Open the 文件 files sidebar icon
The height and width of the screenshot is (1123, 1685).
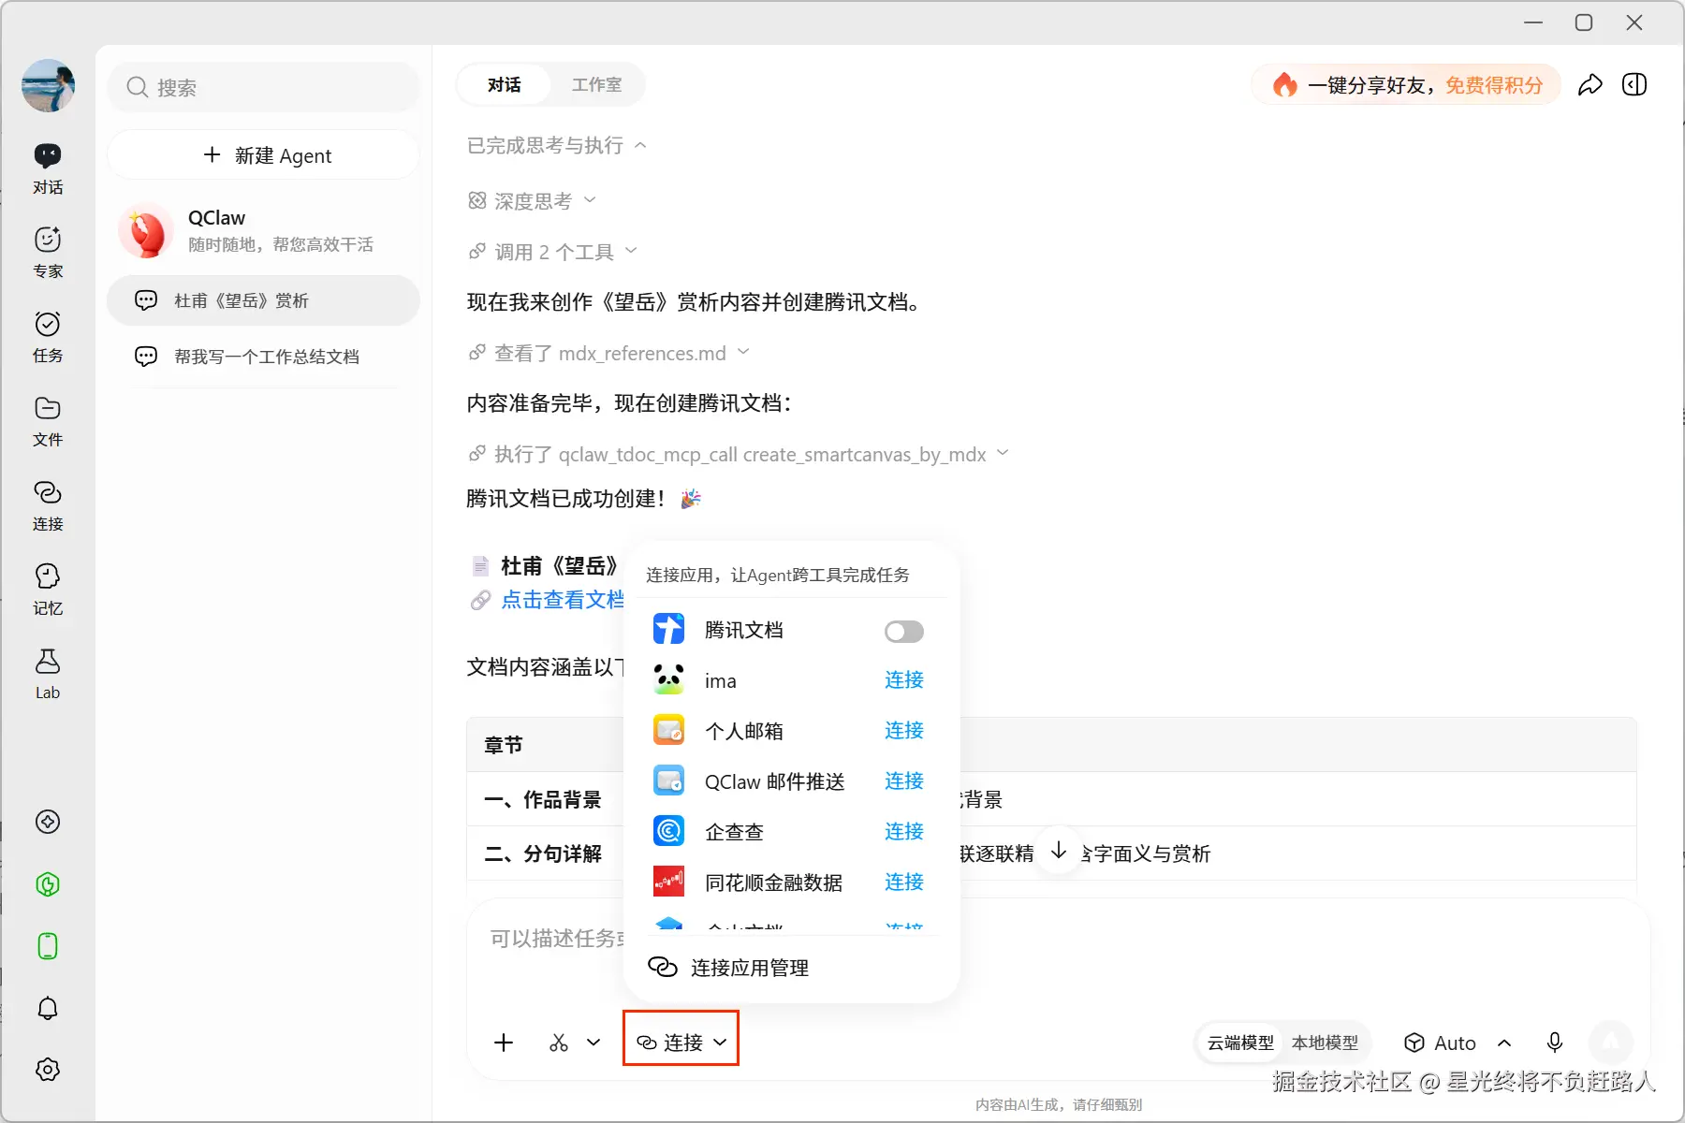(48, 421)
